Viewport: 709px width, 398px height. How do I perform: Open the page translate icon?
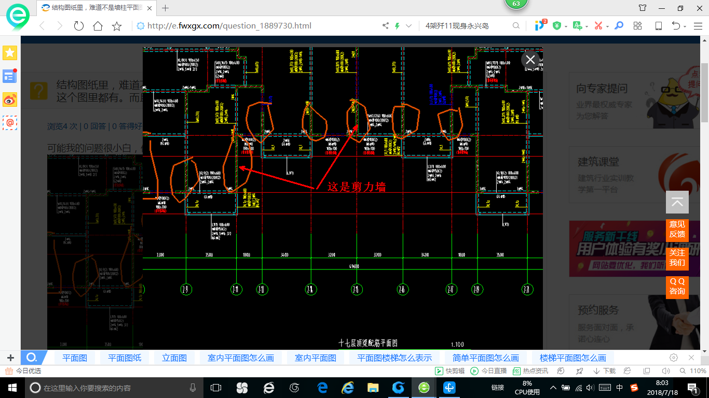coord(577,26)
